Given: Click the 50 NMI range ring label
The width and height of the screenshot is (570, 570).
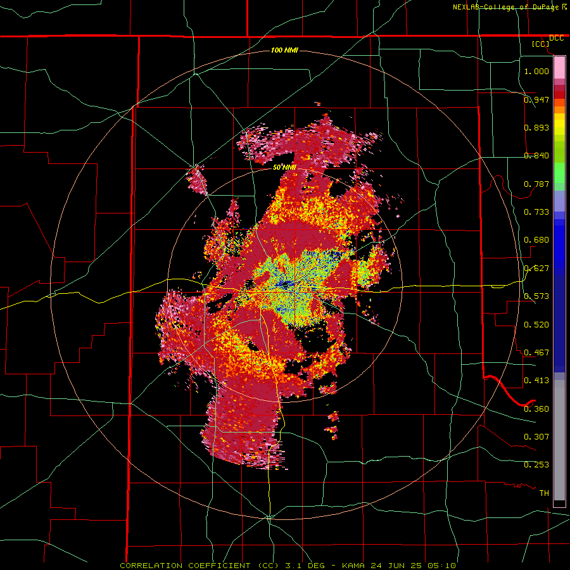Looking at the screenshot, I should pyautogui.click(x=284, y=168).
